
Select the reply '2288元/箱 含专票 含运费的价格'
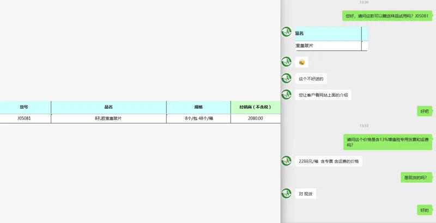coord(329,161)
